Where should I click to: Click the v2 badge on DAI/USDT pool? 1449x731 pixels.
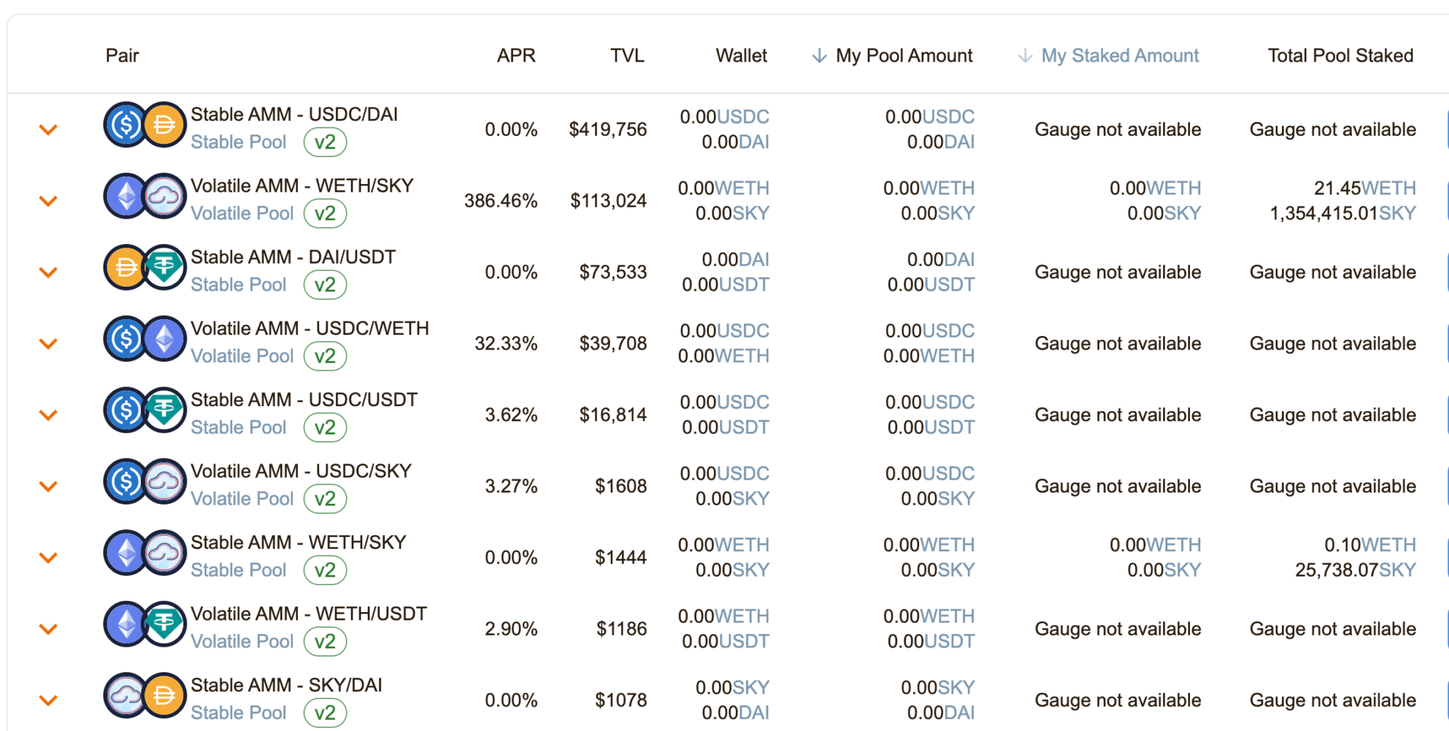[x=325, y=285]
